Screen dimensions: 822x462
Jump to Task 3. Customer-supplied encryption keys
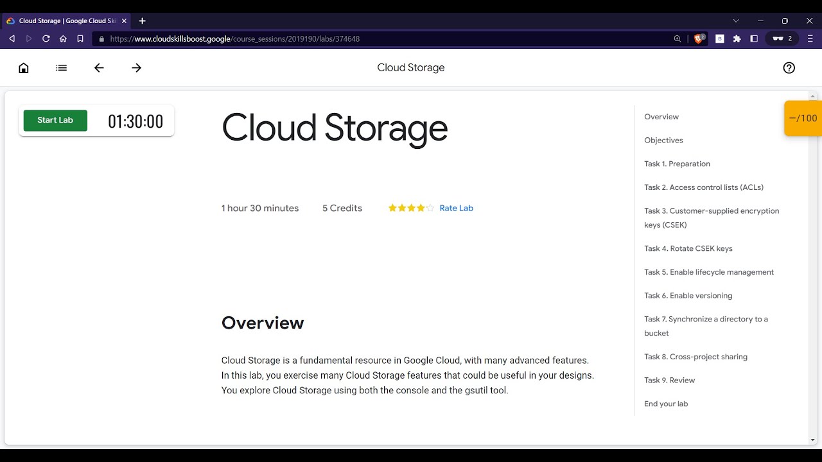click(x=712, y=218)
